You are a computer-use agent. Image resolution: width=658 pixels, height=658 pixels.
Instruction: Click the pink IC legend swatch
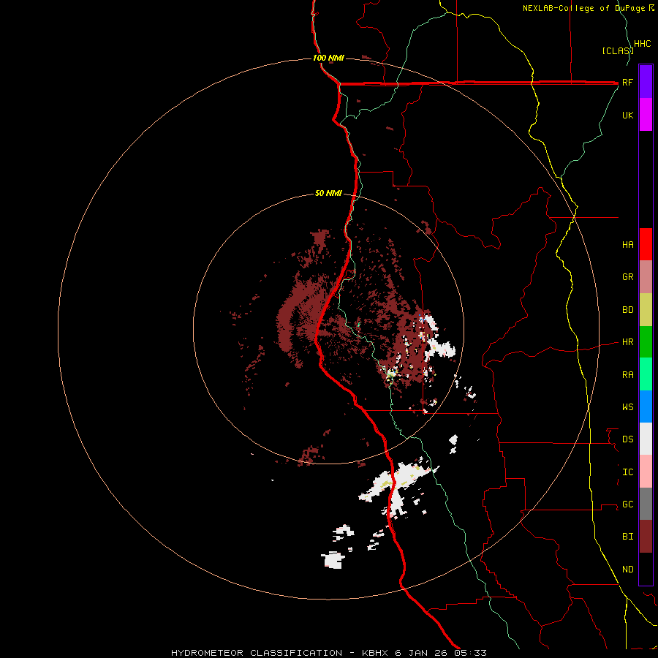coord(646,472)
